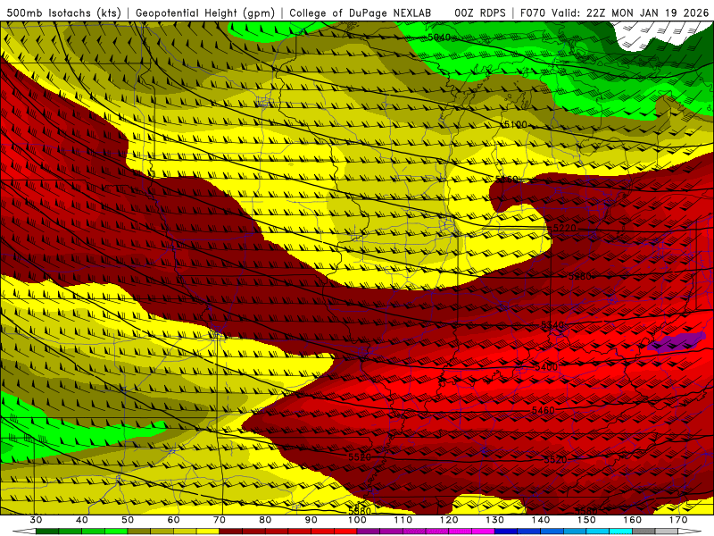The width and height of the screenshot is (714, 536).
Task: Click the 5460 height contour label
Action: [544, 410]
